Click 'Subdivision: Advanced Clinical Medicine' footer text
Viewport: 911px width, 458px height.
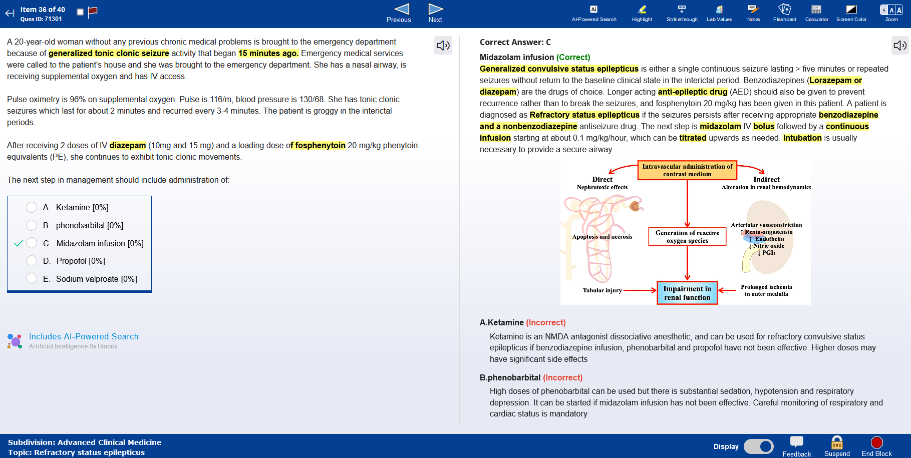point(85,442)
